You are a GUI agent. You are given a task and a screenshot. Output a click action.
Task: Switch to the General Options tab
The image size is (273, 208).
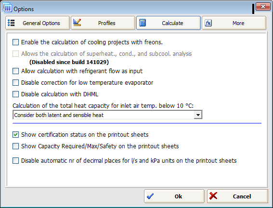(x=38, y=23)
